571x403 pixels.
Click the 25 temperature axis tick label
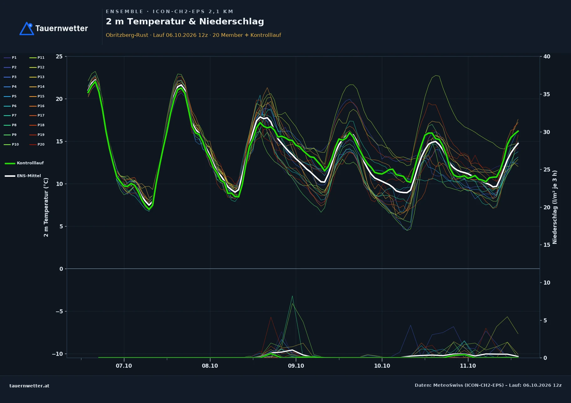click(x=59, y=57)
